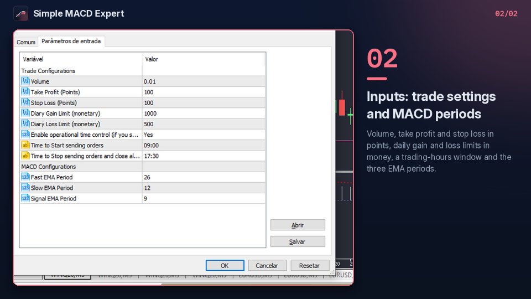The width and height of the screenshot is (531, 299).
Task: Confirm settings with the OK button
Action: point(225,265)
